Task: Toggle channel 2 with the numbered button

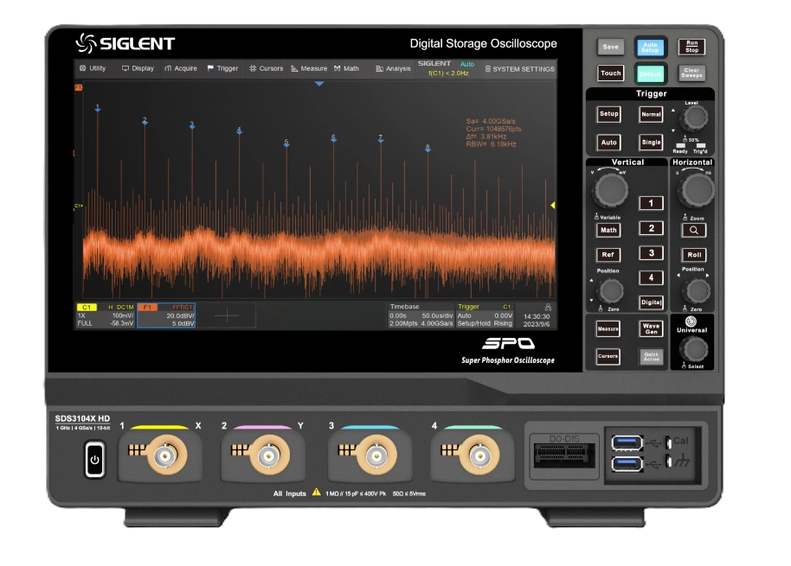Action: pos(651,228)
